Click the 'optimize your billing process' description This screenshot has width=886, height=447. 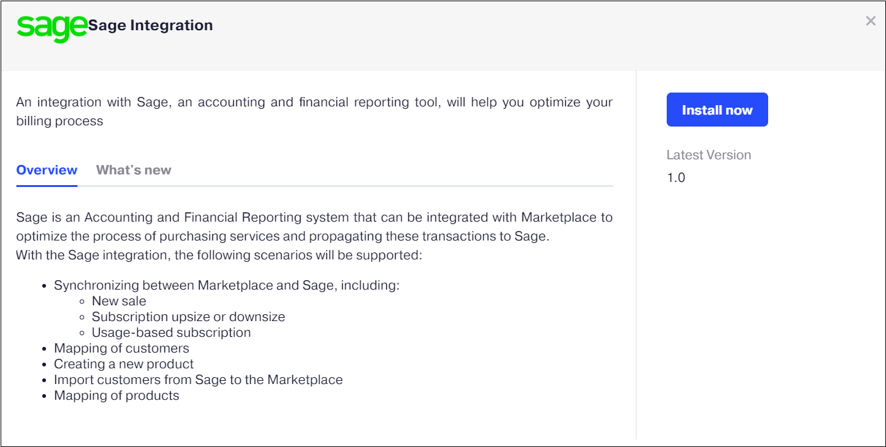pyautogui.click(x=314, y=111)
